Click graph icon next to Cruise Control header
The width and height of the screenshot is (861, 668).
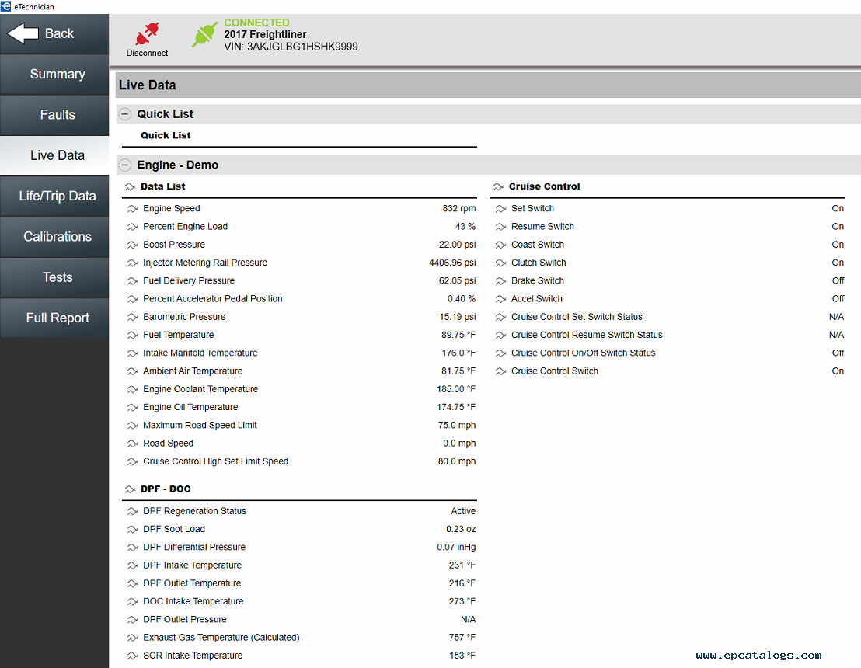[x=498, y=186]
